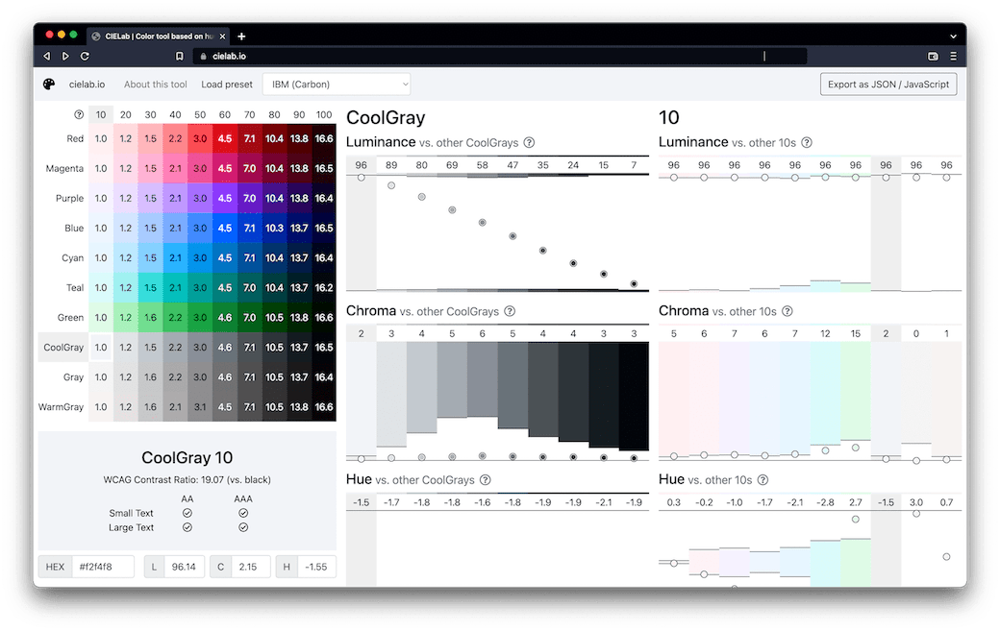Select Green 30 swatch showing 1.6

click(x=151, y=318)
